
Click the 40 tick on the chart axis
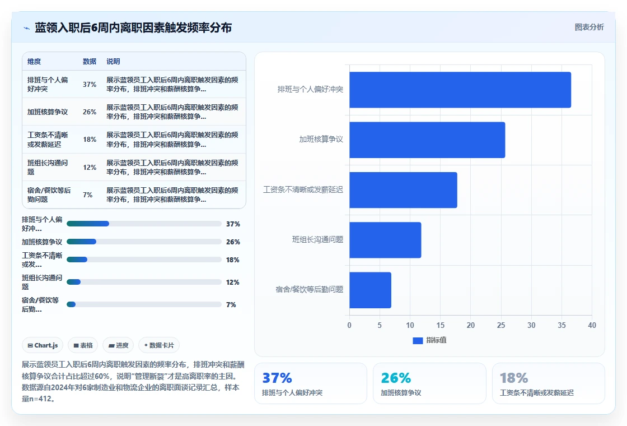coord(592,325)
